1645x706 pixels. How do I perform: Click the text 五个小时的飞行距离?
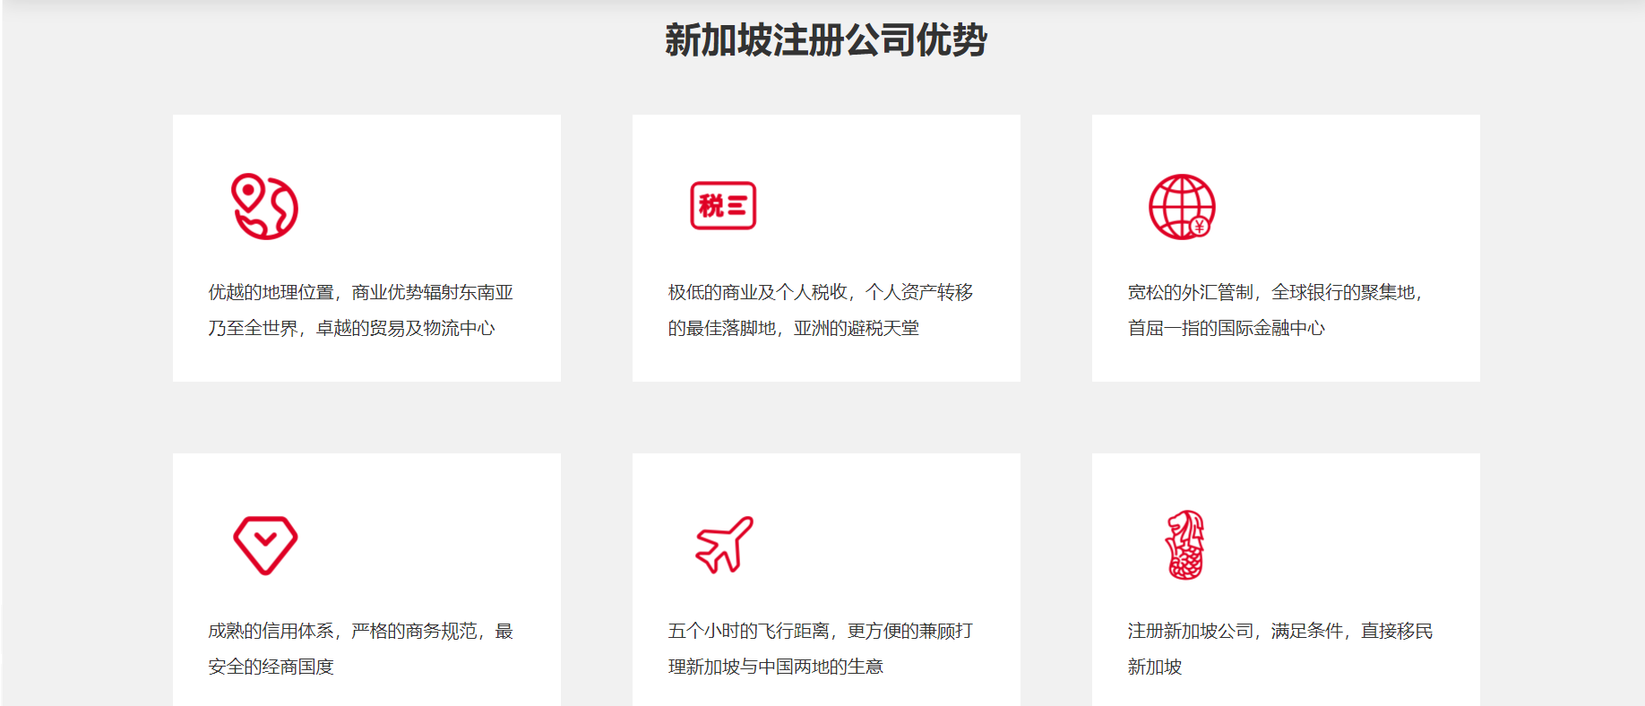[748, 631]
